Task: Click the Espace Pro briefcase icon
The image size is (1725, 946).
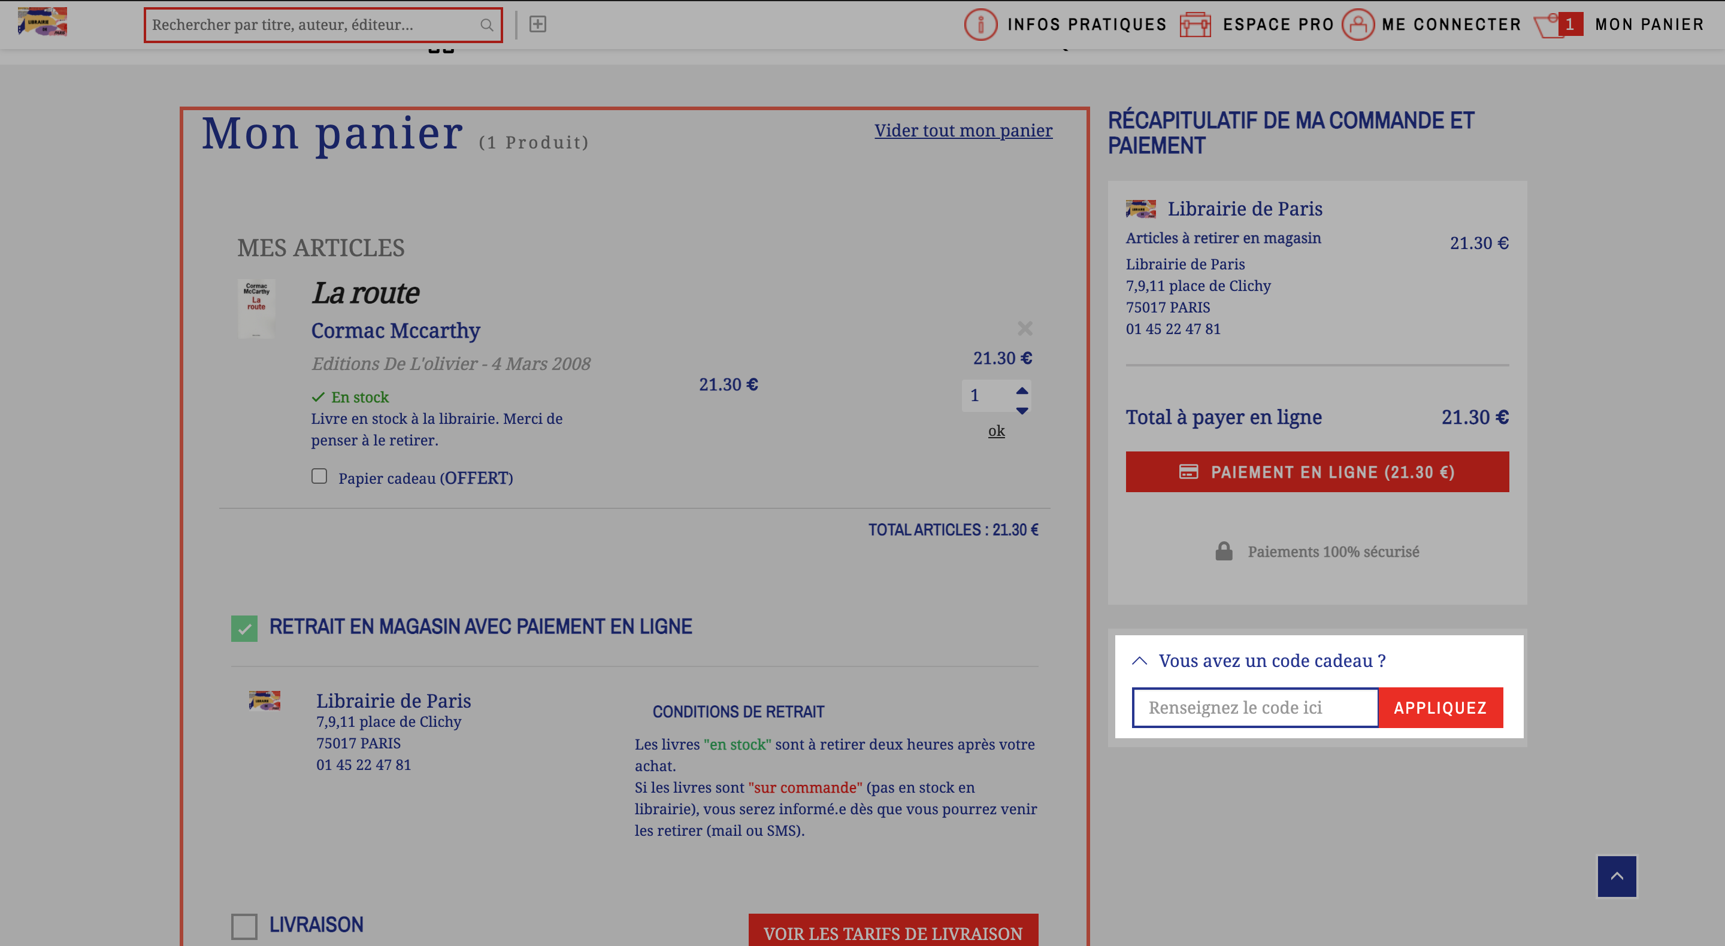Action: 1196,25
